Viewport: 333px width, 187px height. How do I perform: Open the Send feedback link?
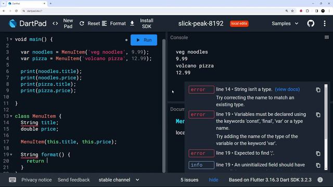pyautogui.click(x=74, y=180)
